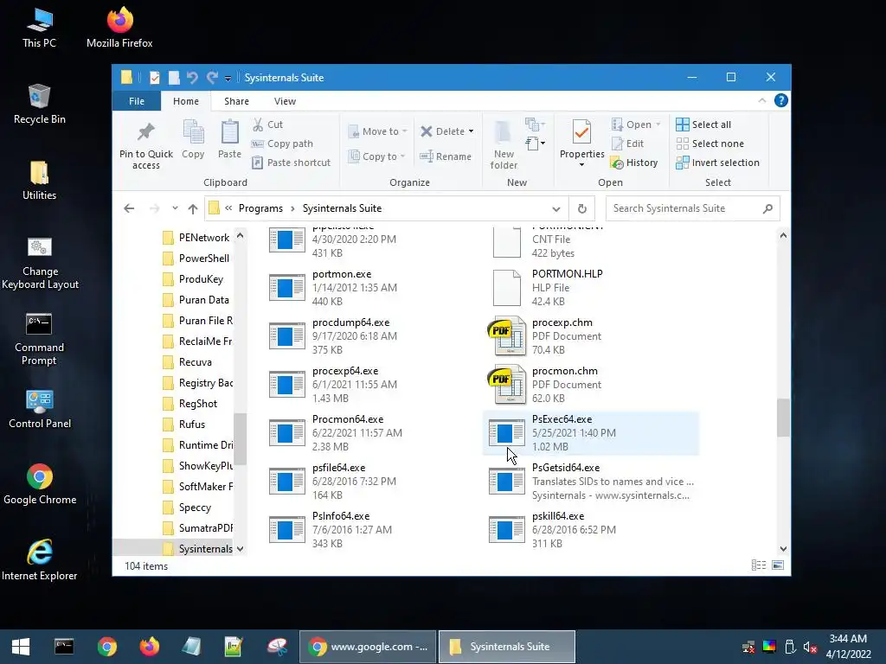
Task: Collapse the ribbon with the chevron
Action: pyautogui.click(x=761, y=100)
